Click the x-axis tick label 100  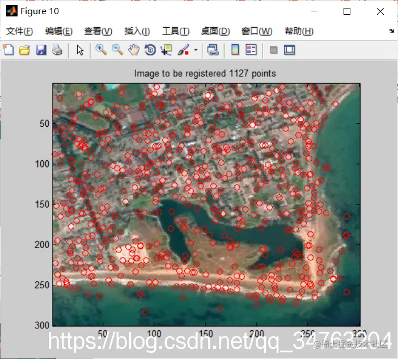coord(154,334)
